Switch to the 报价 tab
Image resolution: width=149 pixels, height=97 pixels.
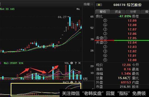(x=103, y=12)
